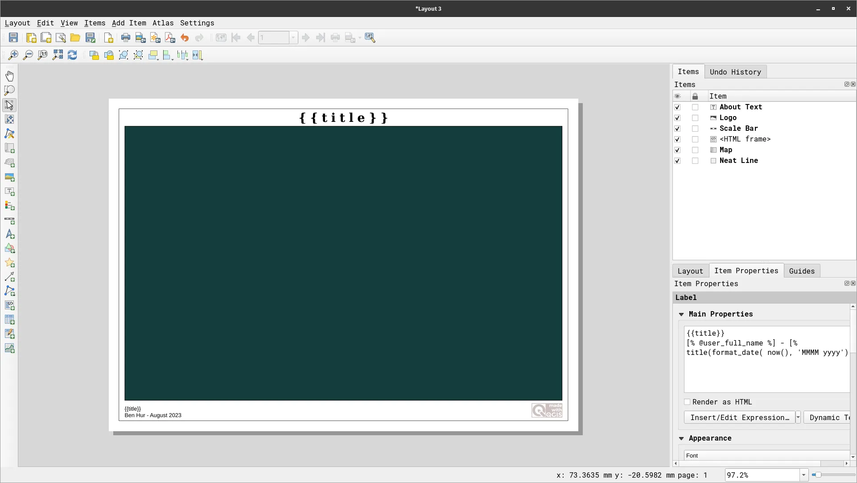Click the Dynamic Text button
857x483 pixels.
pos(828,417)
